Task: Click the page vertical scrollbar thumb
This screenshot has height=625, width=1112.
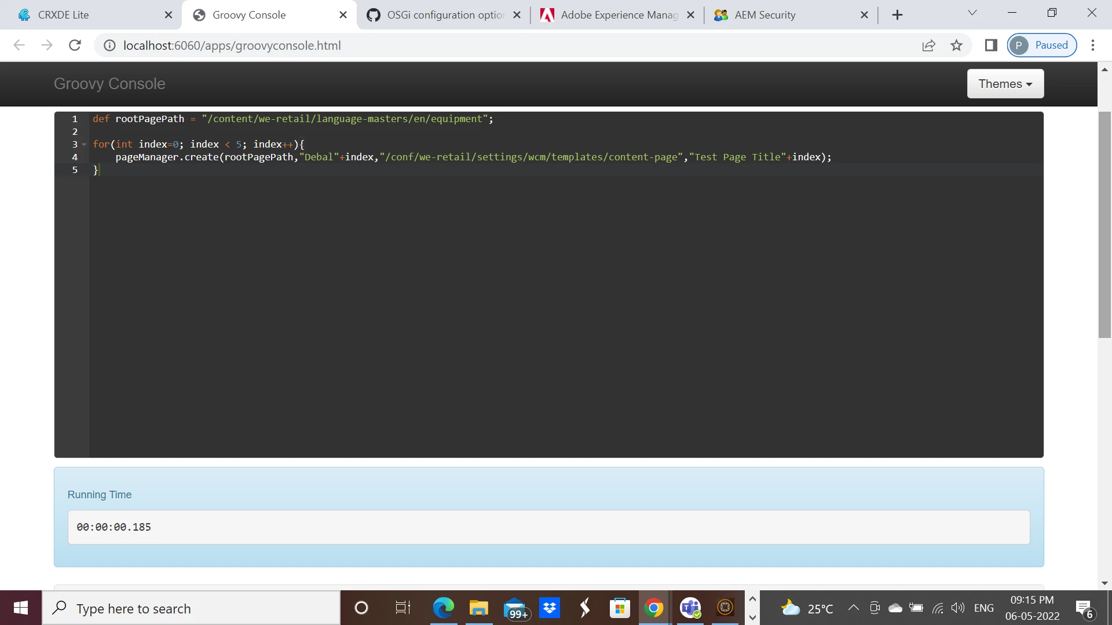Action: (x=1104, y=225)
